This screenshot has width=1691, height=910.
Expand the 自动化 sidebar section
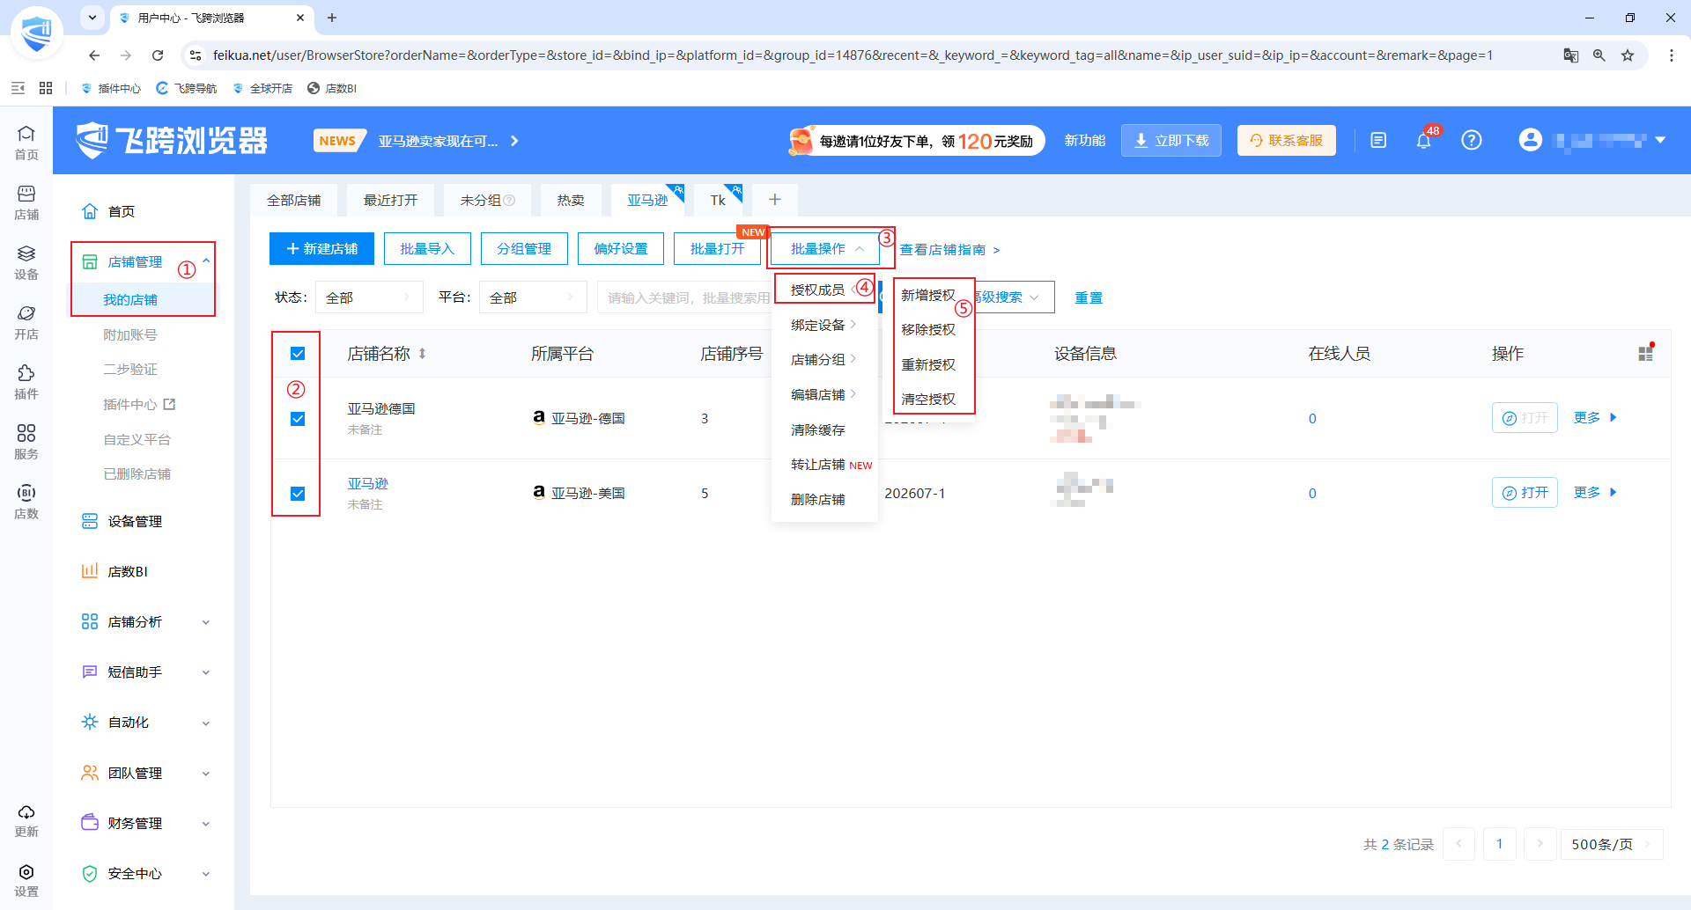(x=146, y=723)
